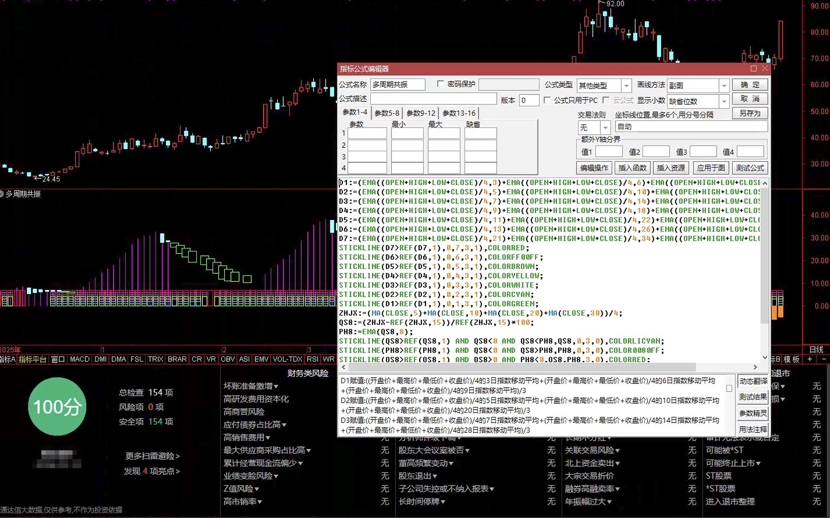Image resolution: width=830 pixels, height=518 pixels.
Task: Click parameter row 1 参数 name field
Action: [x=367, y=133]
